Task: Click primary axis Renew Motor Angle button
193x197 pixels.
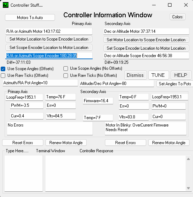Action: click(66, 143)
